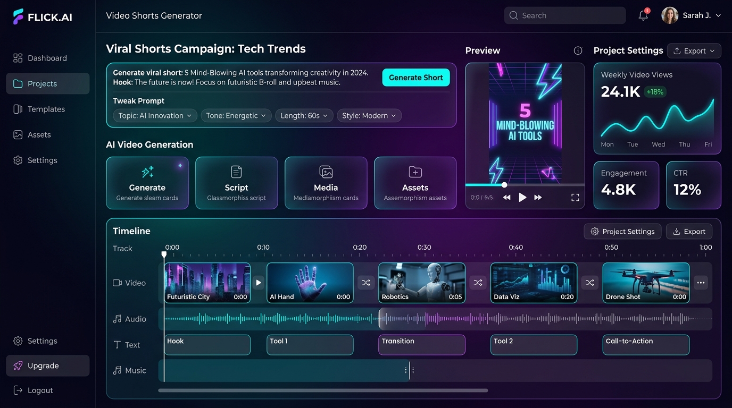Expand the Topic: AI Innovation dropdown
The image size is (732, 408).
(155, 115)
